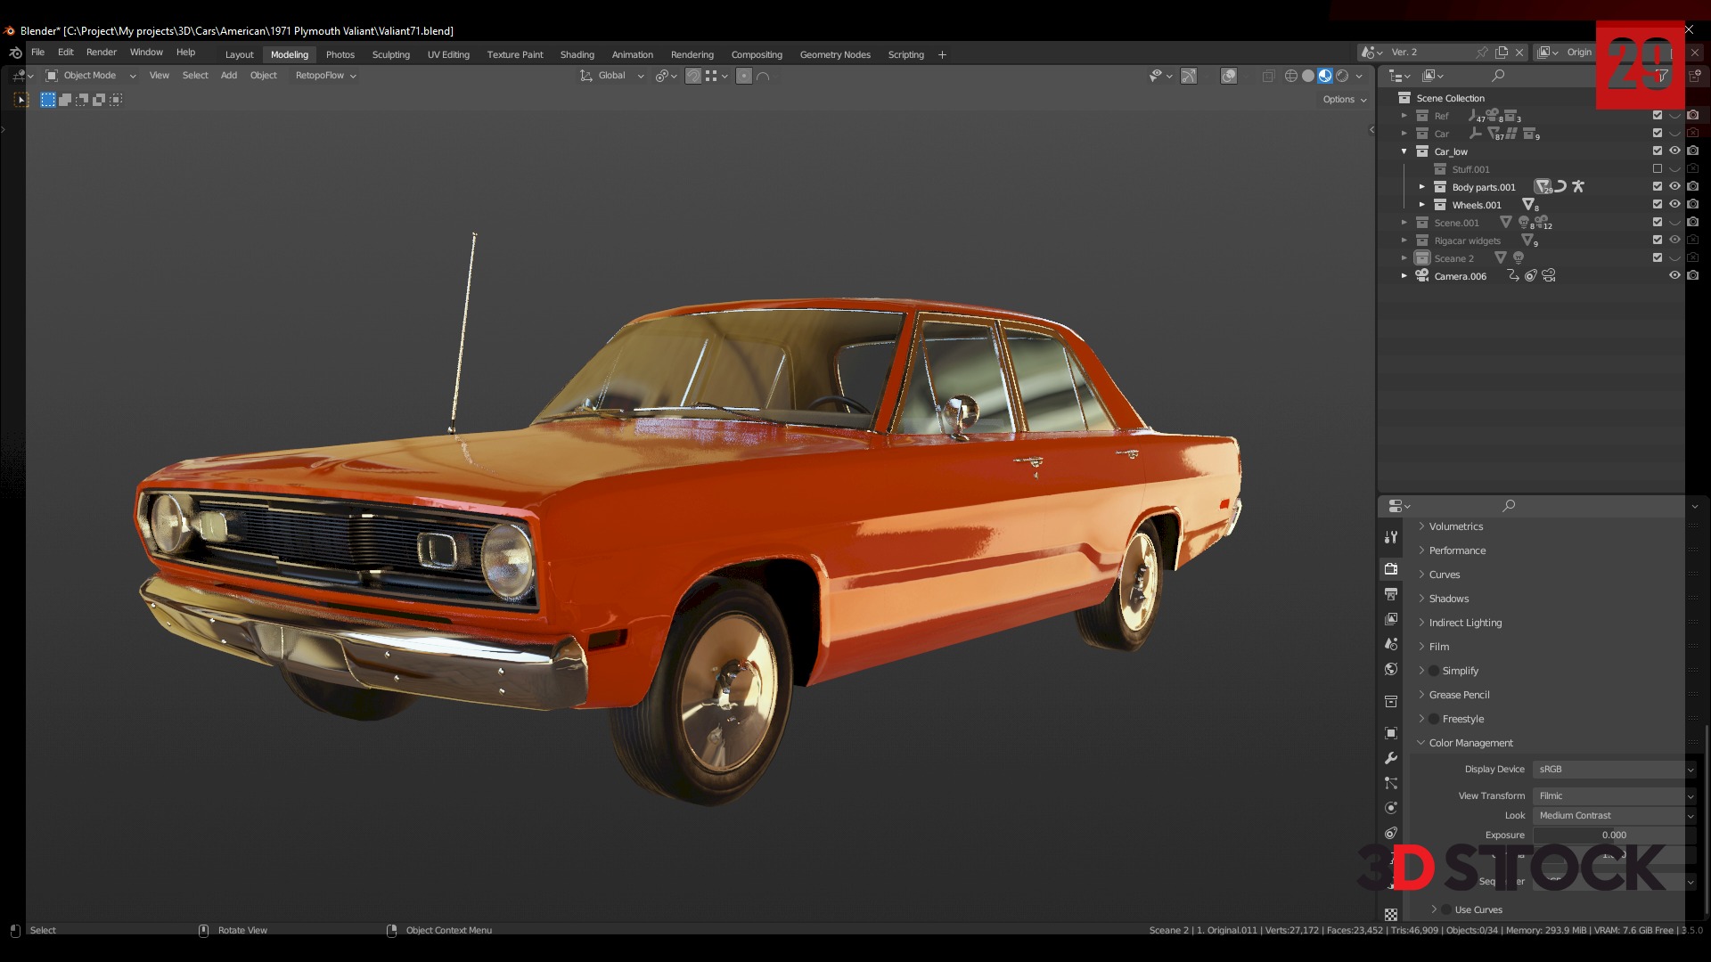Screen dimensions: 1711x962
Task: Switch viewport to Material Preview shading
Action: pyautogui.click(x=1325, y=76)
